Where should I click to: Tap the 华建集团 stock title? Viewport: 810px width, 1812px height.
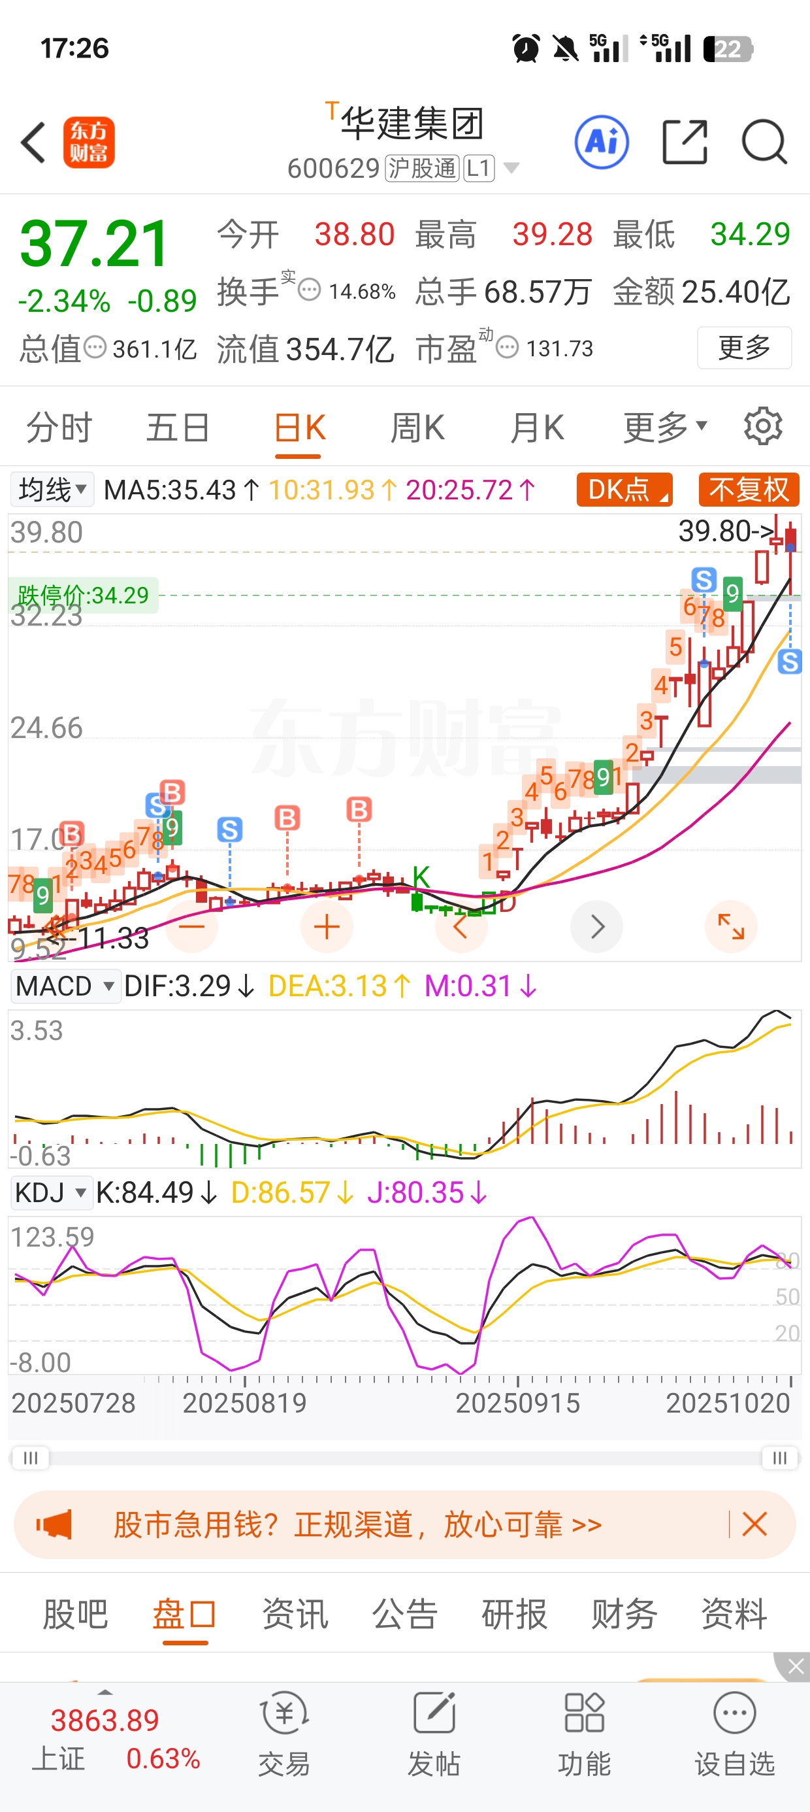[x=412, y=124]
